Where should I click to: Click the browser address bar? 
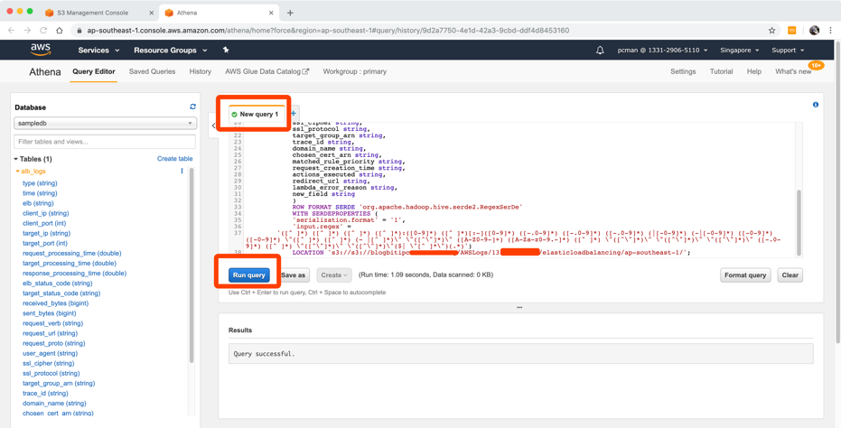pos(418,31)
